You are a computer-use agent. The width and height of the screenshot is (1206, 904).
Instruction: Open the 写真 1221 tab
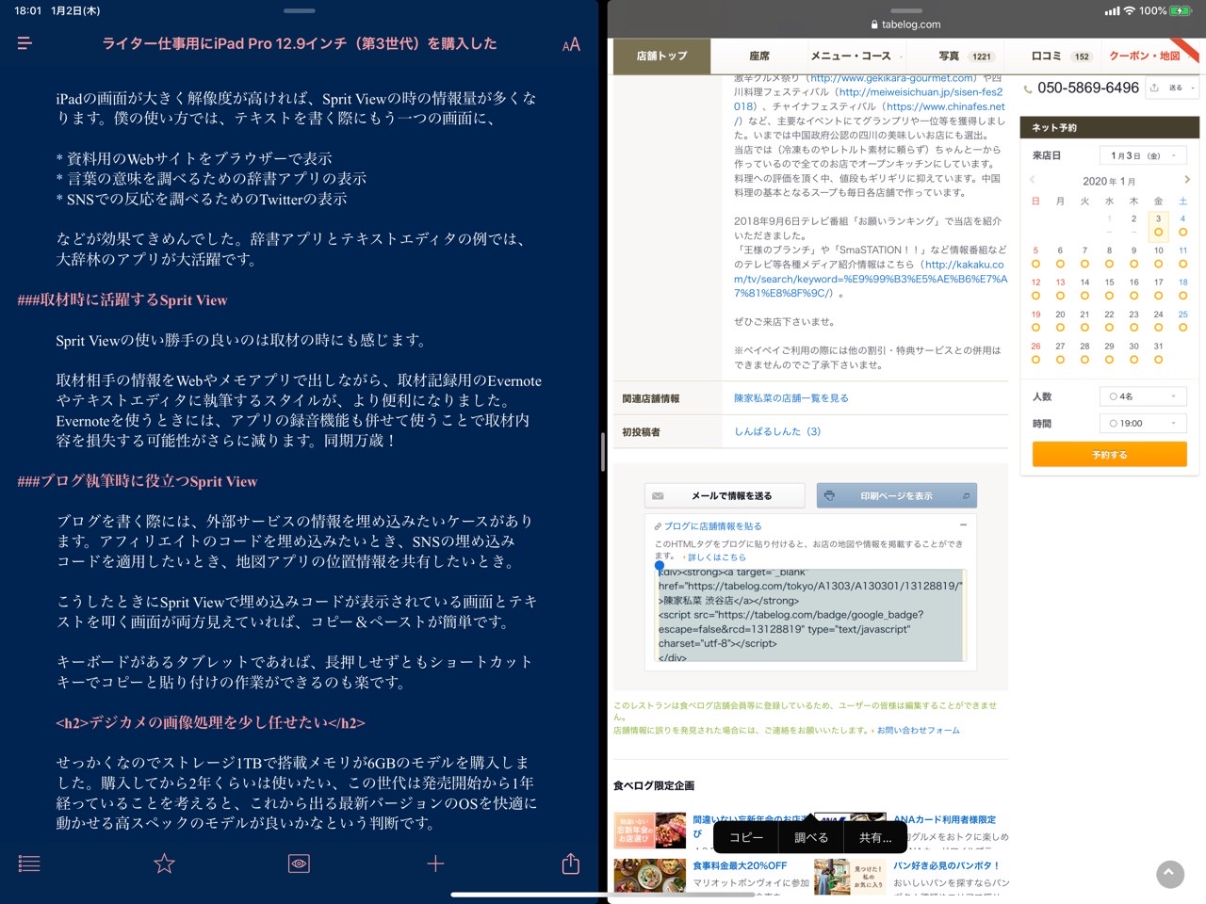(965, 56)
